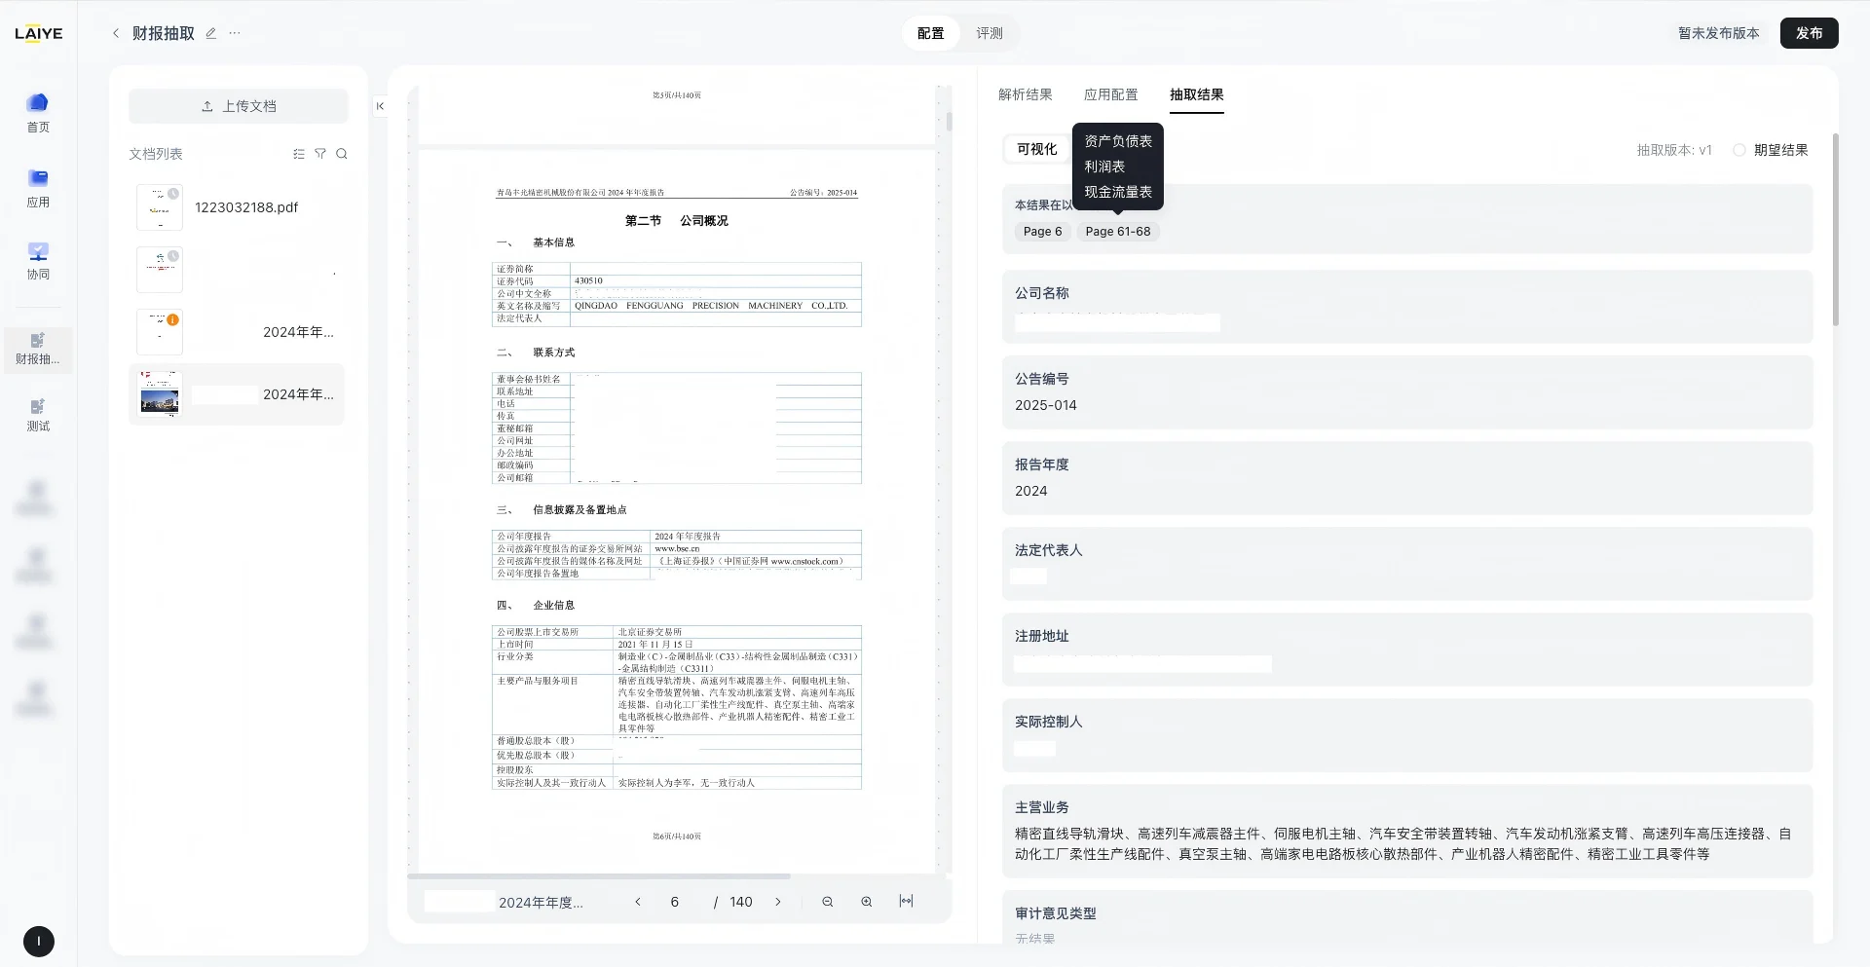Click the 上传文档 upload button

[238, 106]
